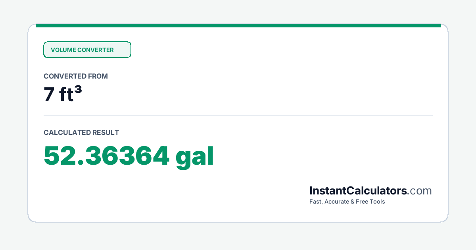The width and height of the screenshot is (476, 250).
Task: Click the Fast, Accurate & Free Tools tagline
Action: pos(347,202)
